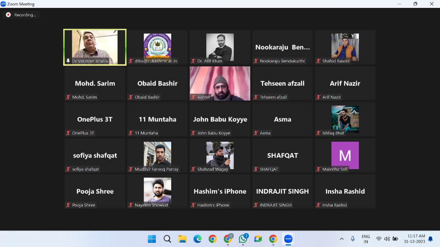Screen dimensions: 440x247
Task: Click large name John Babu Koyye in tile
Action: point(220,119)
